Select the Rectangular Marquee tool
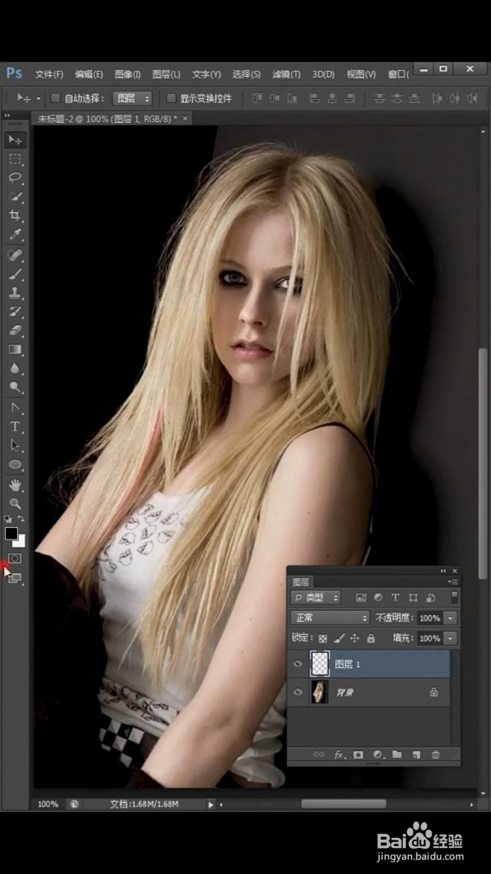Image resolution: width=491 pixels, height=874 pixels. pos(15,159)
